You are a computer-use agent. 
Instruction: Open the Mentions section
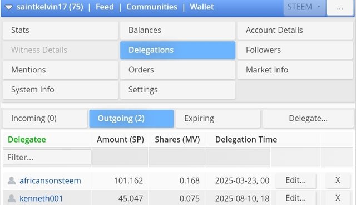tap(61, 70)
